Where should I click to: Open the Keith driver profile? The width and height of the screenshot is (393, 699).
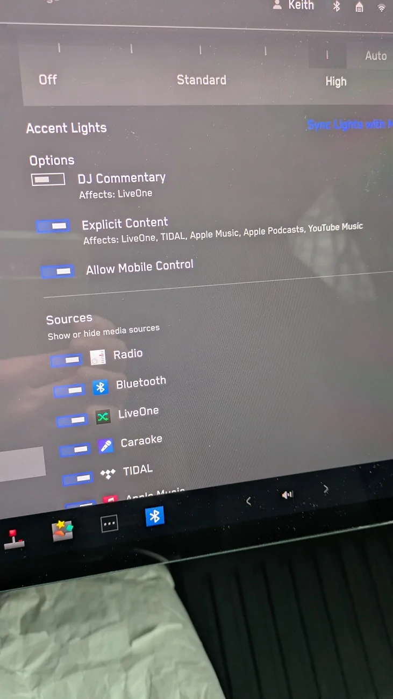click(293, 5)
